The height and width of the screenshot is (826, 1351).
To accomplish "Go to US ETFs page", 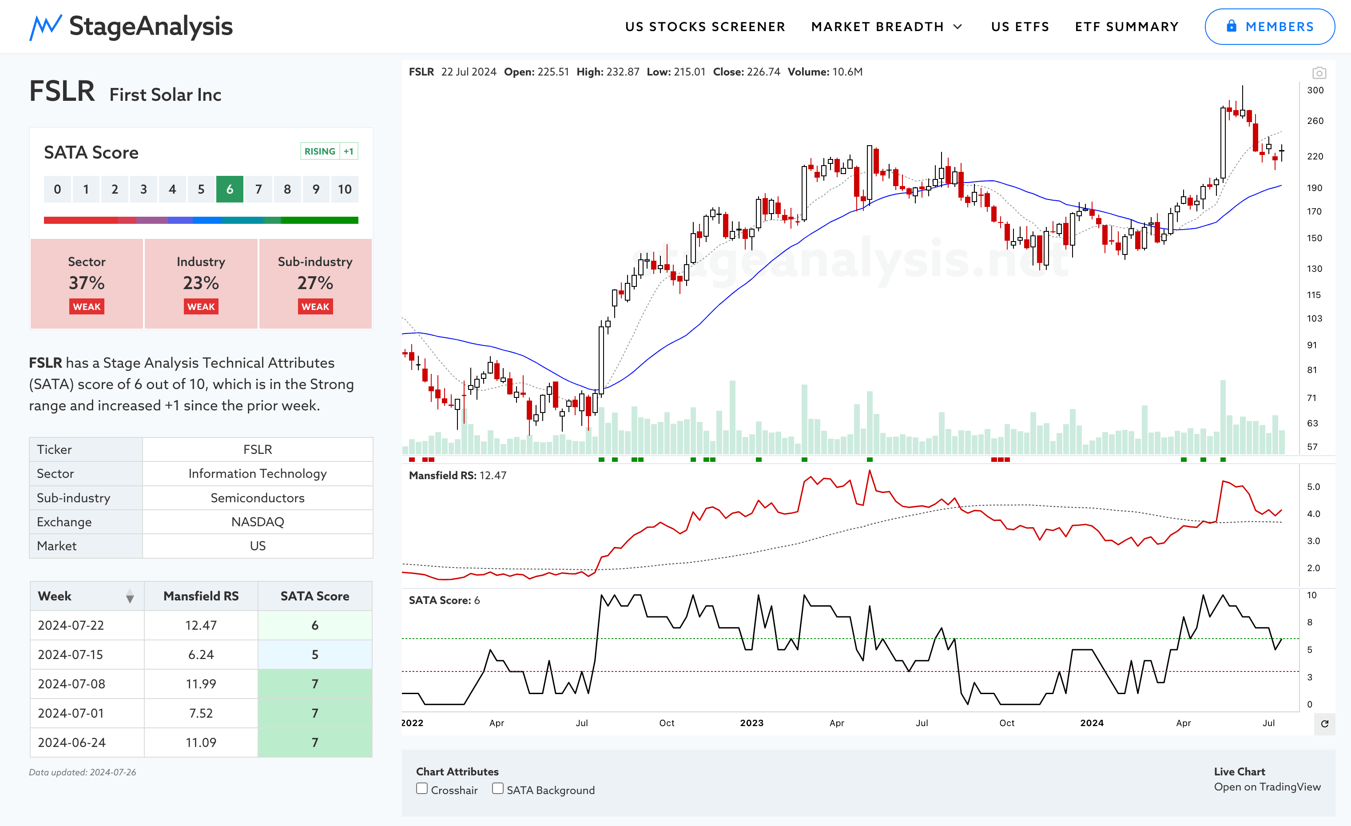I will [1020, 27].
